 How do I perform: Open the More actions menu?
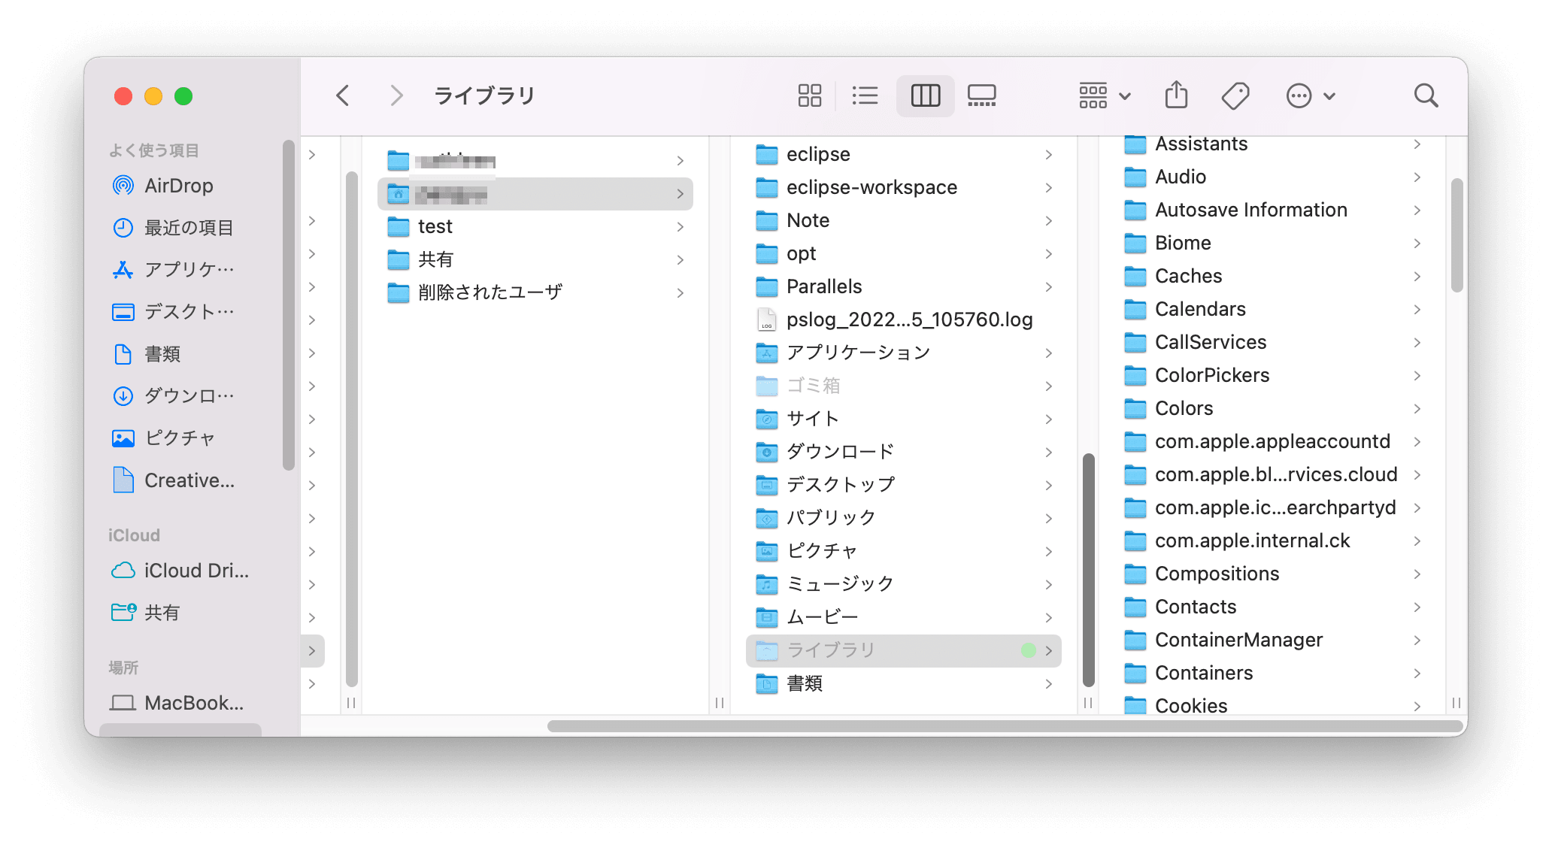click(1310, 95)
